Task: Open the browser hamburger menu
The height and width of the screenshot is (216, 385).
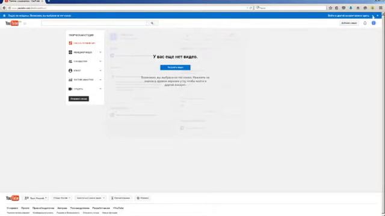Action: coord(381,8)
